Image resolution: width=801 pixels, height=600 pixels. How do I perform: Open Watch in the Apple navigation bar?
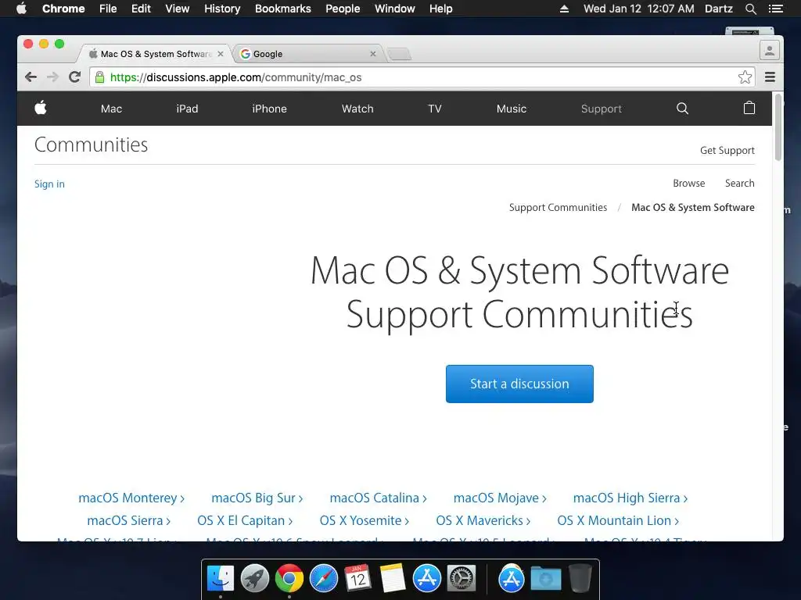pos(357,109)
